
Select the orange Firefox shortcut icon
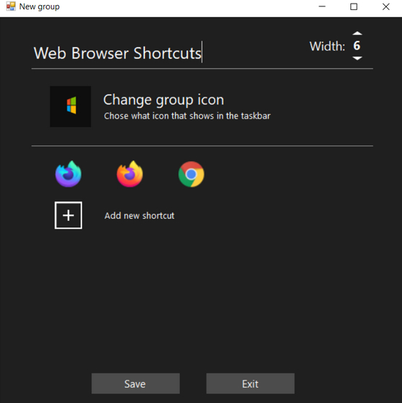130,174
